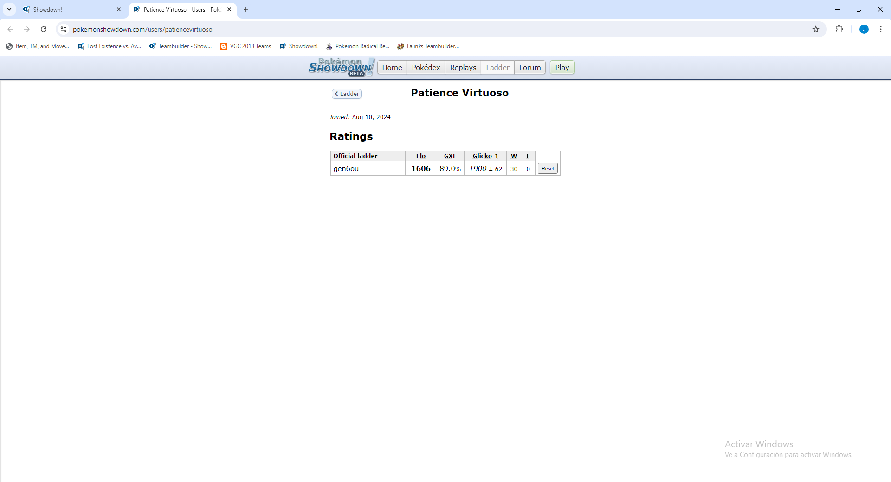Screen dimensions: 891x482
Task: Open the Replays nav item
Action: (x=463, y=68)
